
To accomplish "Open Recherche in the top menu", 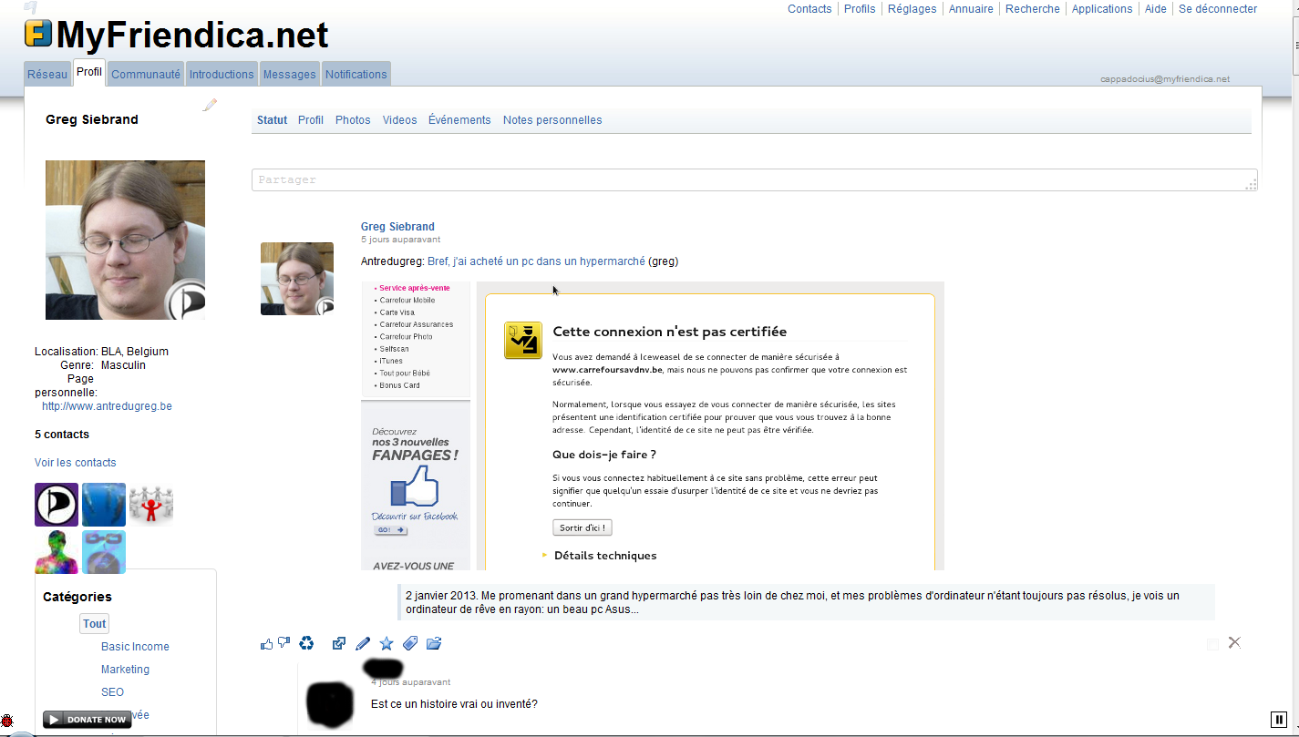I will tap(1033, 9).
